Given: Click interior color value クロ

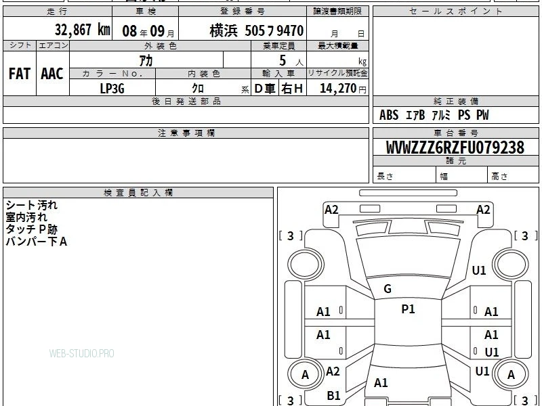Looking at the screenshot, I should click(198, 89).
